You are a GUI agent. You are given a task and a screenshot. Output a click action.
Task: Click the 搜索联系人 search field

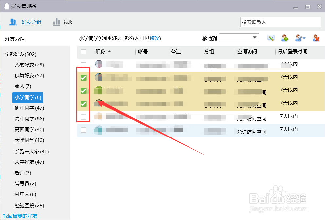click(280, 22)
